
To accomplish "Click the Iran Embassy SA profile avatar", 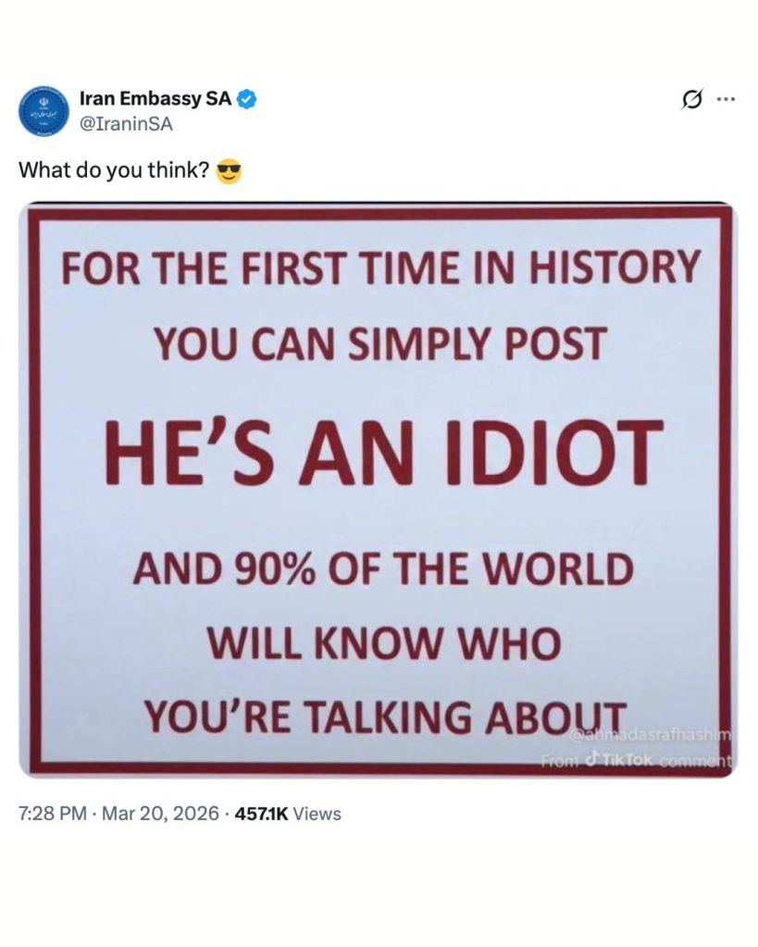I will (x=43, y=110).
